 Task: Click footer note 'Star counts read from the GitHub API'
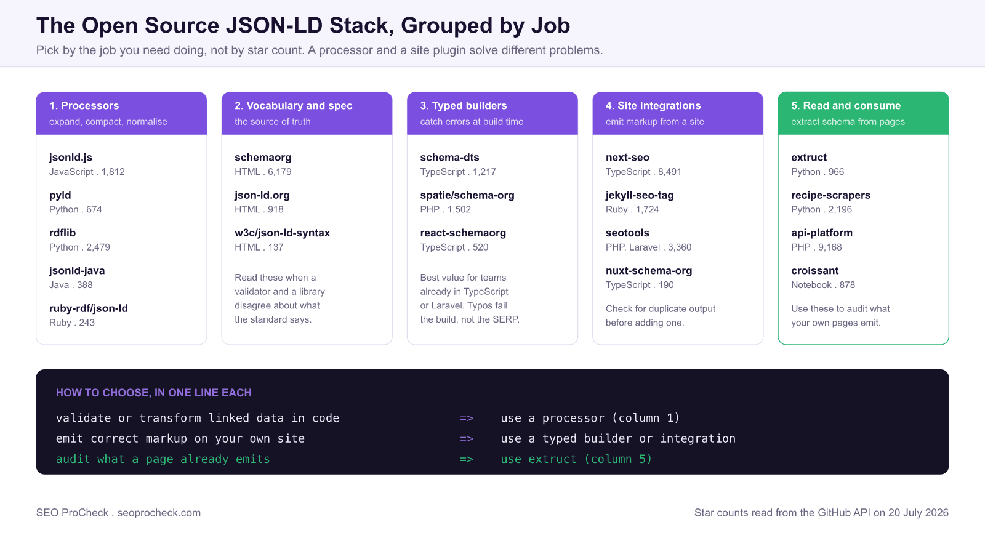pyautogui.click(x=821, y=513)
